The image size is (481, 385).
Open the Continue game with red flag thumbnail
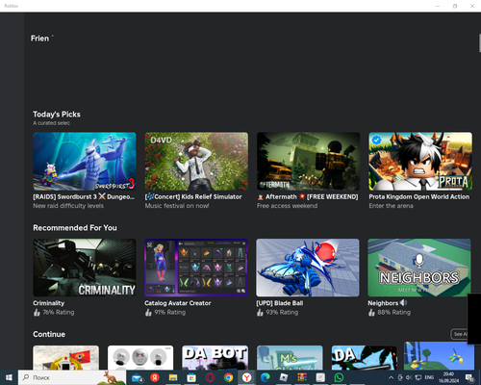pos(65,357)
